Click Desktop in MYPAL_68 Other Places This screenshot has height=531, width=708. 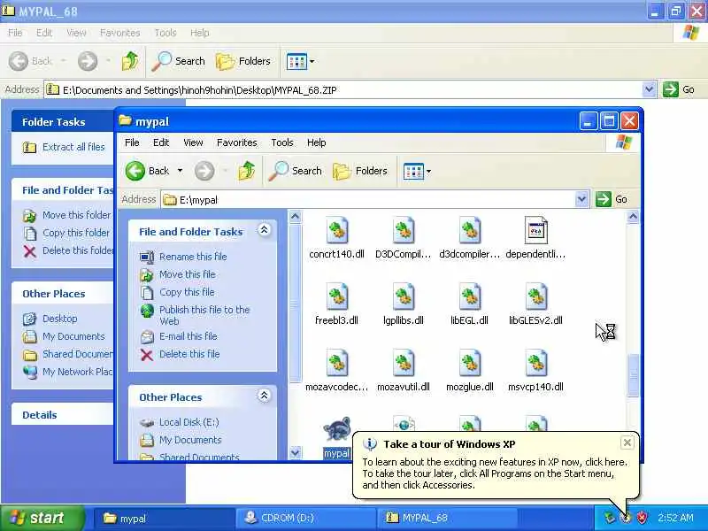pyautogui.click(x=59, y=319)
